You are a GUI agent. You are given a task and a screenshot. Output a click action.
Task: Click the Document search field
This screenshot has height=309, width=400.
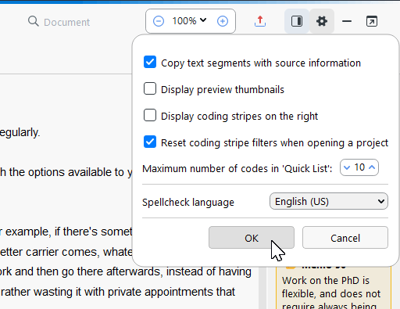coord(66,22)
